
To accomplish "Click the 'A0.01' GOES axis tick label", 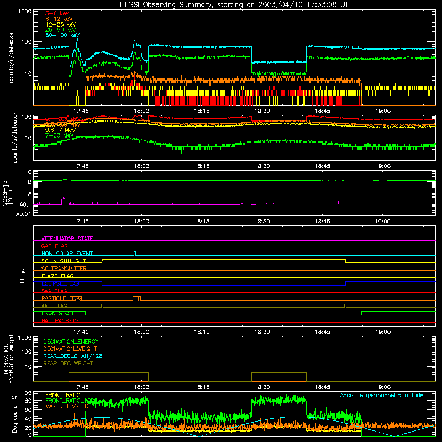I will pos(23,214).
